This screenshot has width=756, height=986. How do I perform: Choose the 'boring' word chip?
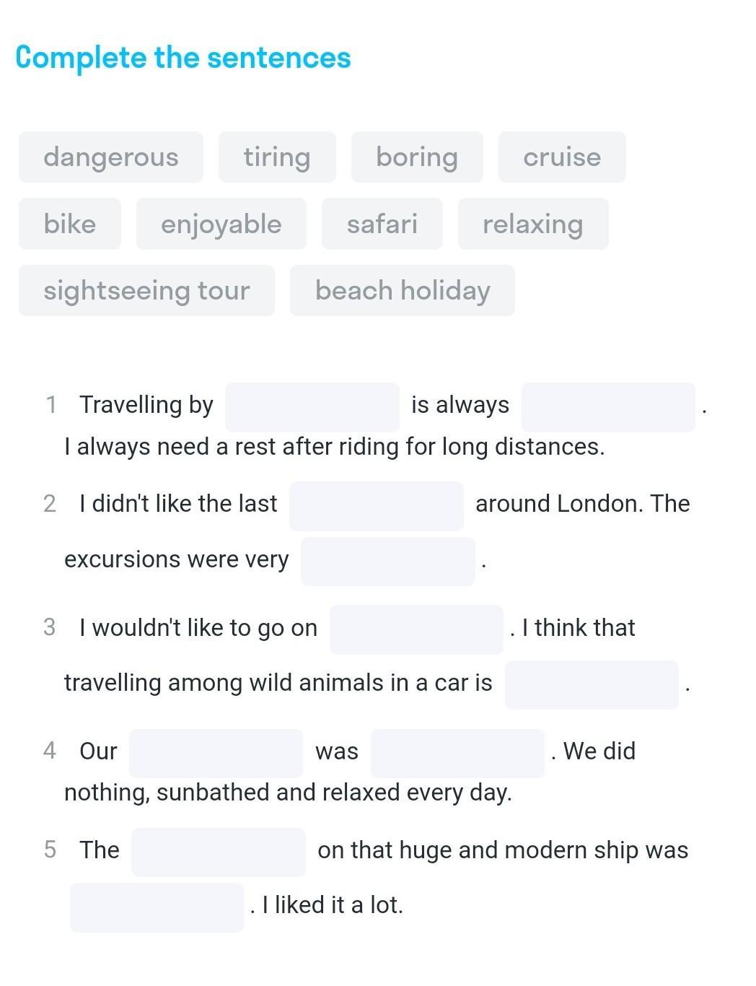pyautogui.click(x=417, y=157)
